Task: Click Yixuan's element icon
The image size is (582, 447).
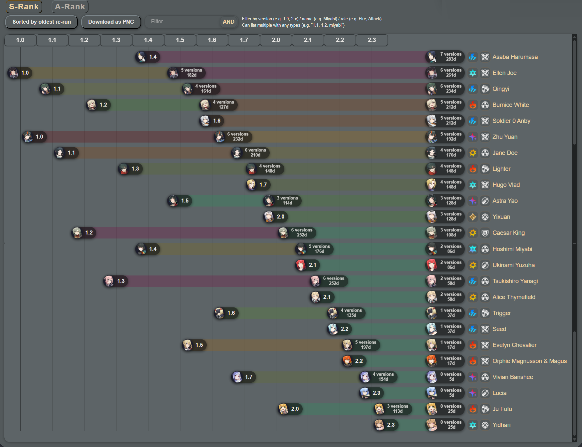Action: tap(473, 217)
